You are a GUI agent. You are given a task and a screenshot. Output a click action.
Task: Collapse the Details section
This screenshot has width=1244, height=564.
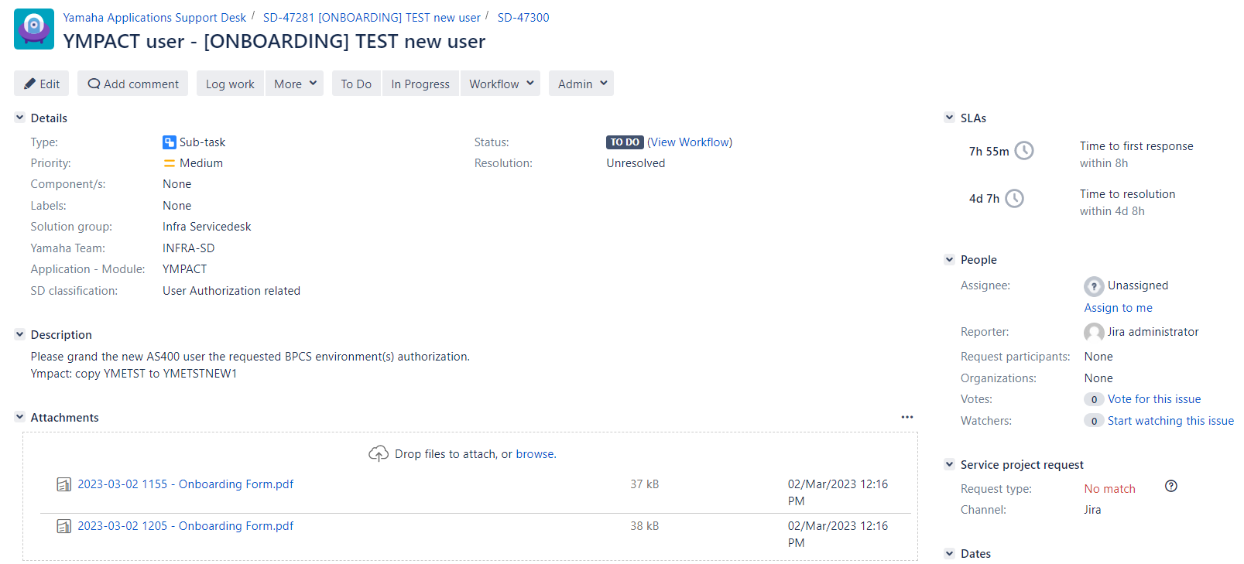coord(19,118)
